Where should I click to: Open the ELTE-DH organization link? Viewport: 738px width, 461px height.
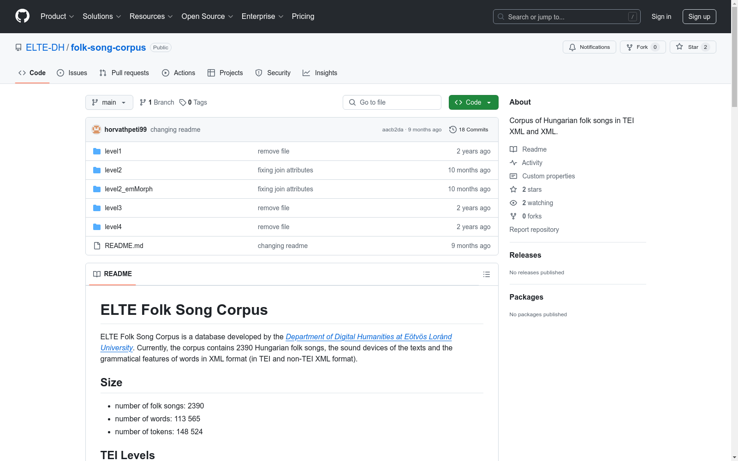45,47
